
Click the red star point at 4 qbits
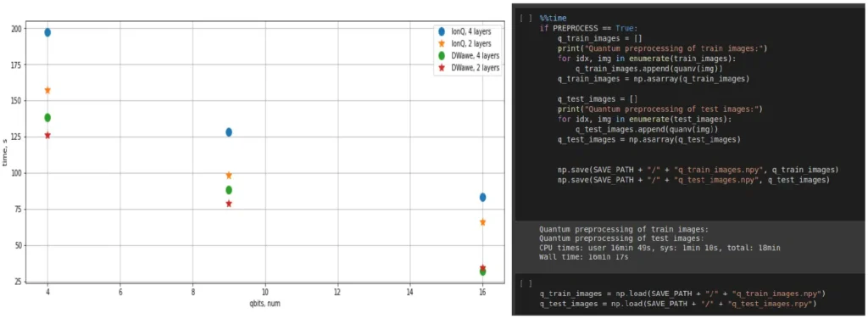[x=47, y=135]
